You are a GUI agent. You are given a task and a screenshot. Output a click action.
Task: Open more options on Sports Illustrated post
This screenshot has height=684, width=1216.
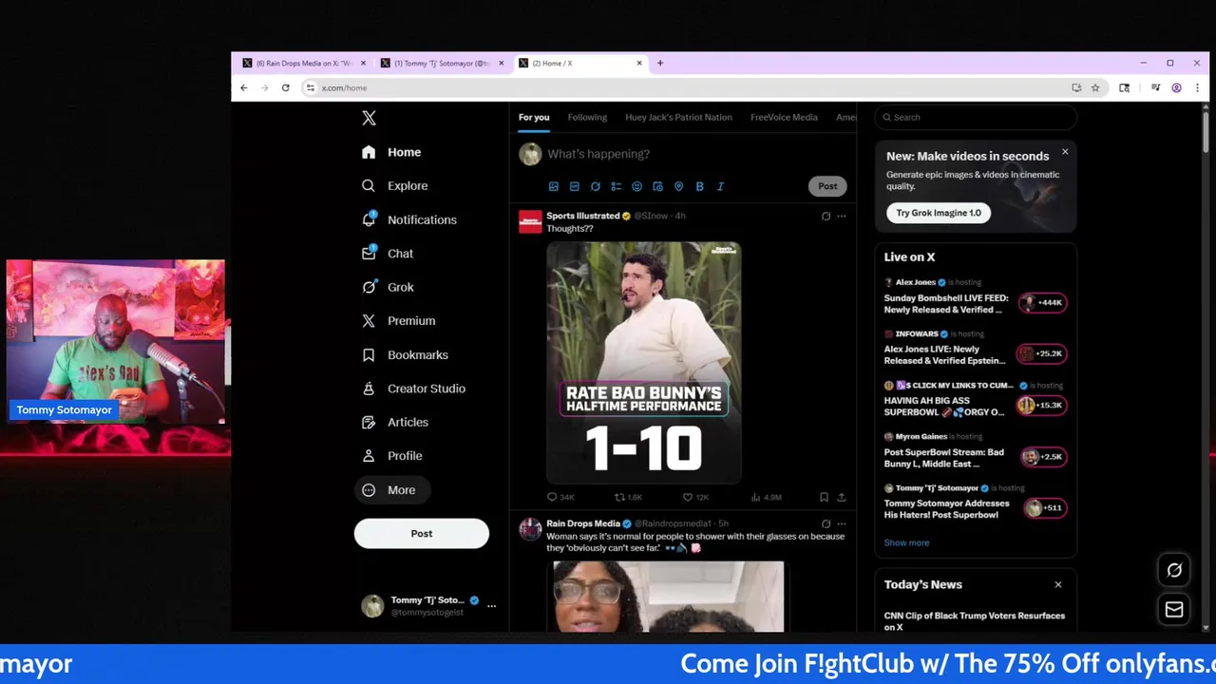click(842, 216)
